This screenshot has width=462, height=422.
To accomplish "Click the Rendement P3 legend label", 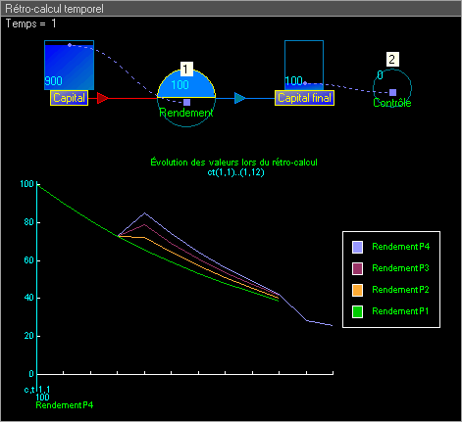I will pos(400,268).
